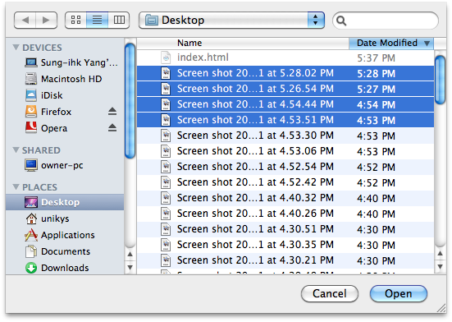The width and height of the screenshot is (452, 322).
Task: Select Desktop in PLACES
Action: coord(65,202)
